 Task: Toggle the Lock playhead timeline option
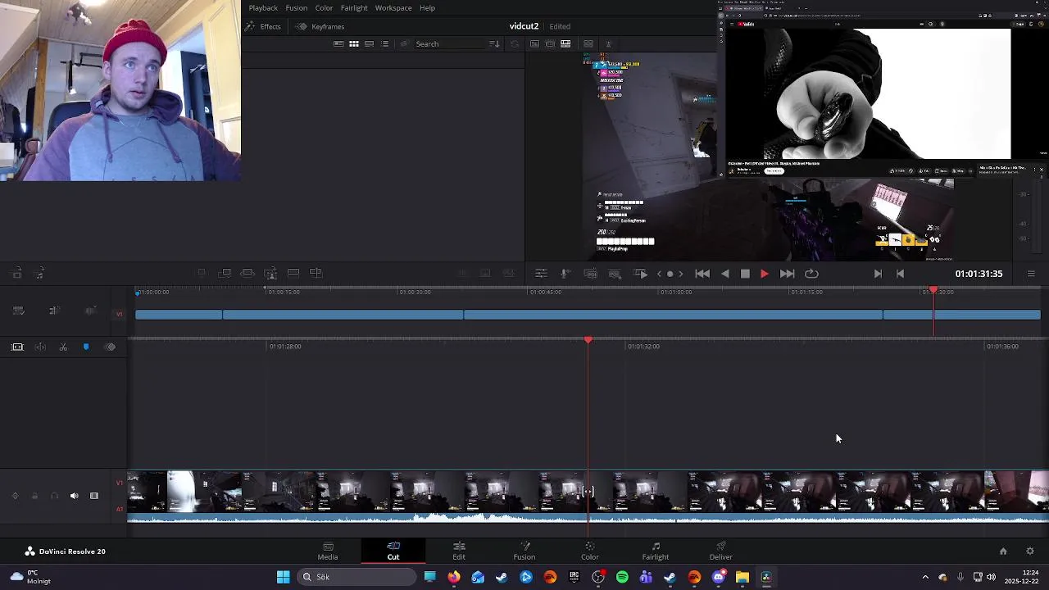pos(17,347)
